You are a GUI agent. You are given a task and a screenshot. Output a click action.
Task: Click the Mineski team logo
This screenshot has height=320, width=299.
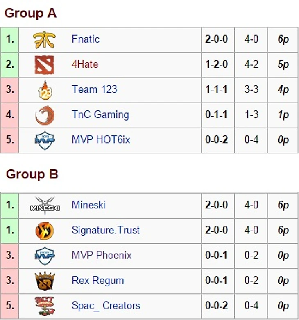45,206
